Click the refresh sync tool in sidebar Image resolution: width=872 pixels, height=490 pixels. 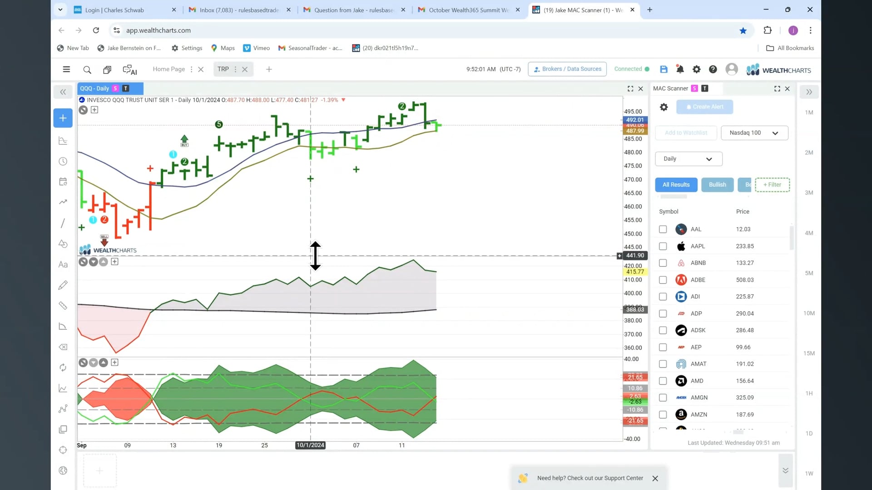63,367
